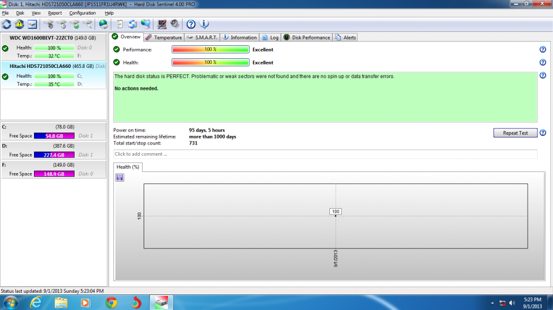The width and height of the screenshot is (553, 310).
Task: Click the globe with disk toolbar icon
Action: click(x=103, y=24)
